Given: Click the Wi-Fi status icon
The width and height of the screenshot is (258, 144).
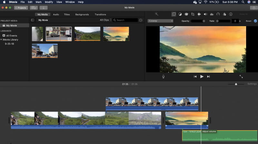Looking at the screenshot, I should 205,2.
